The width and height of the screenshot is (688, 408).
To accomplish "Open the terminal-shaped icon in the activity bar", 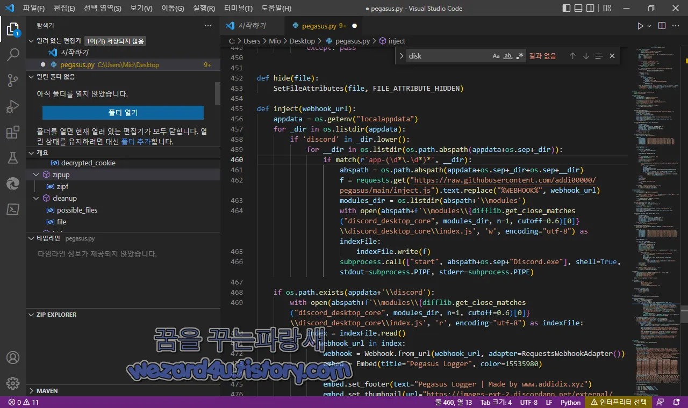I will (13, 209).
